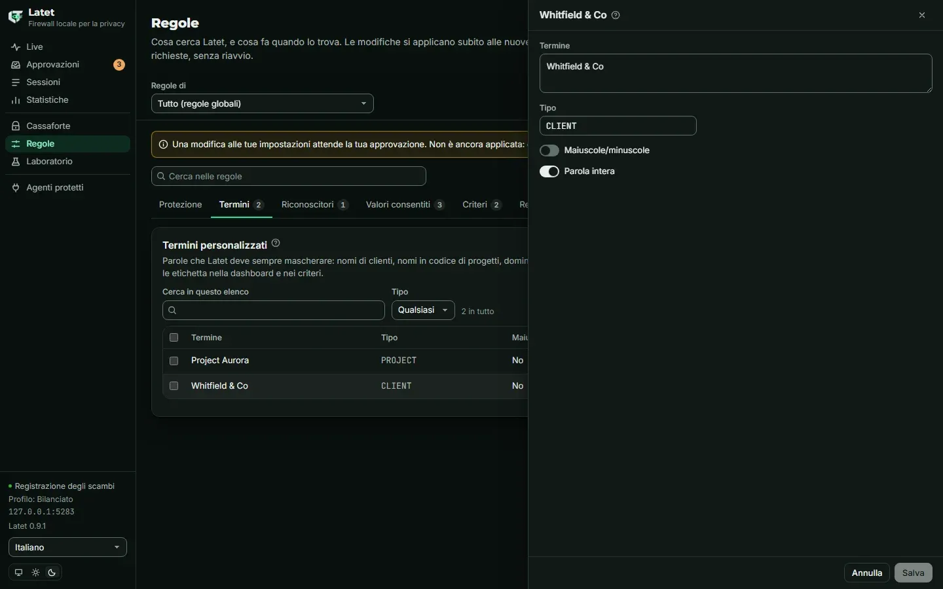Click the help icon beside Whitfield & Co title
This screenshot has height=589, width=943.
(616, 15)
